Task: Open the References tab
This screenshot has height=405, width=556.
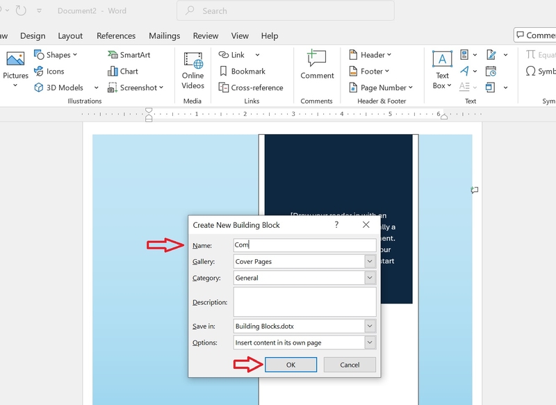Action: (x=116, y=36)
